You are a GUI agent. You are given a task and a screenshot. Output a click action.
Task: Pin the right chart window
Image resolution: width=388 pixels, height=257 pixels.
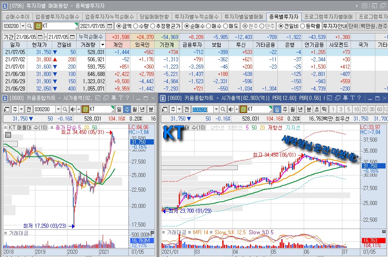[x=345, y=98]
